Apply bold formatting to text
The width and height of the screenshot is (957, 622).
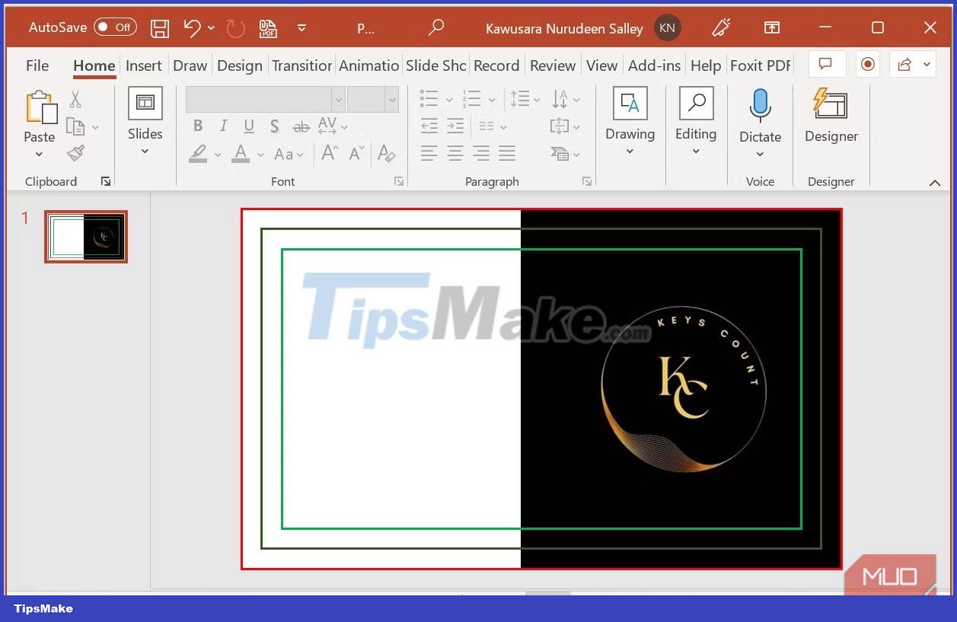(197, 126)
